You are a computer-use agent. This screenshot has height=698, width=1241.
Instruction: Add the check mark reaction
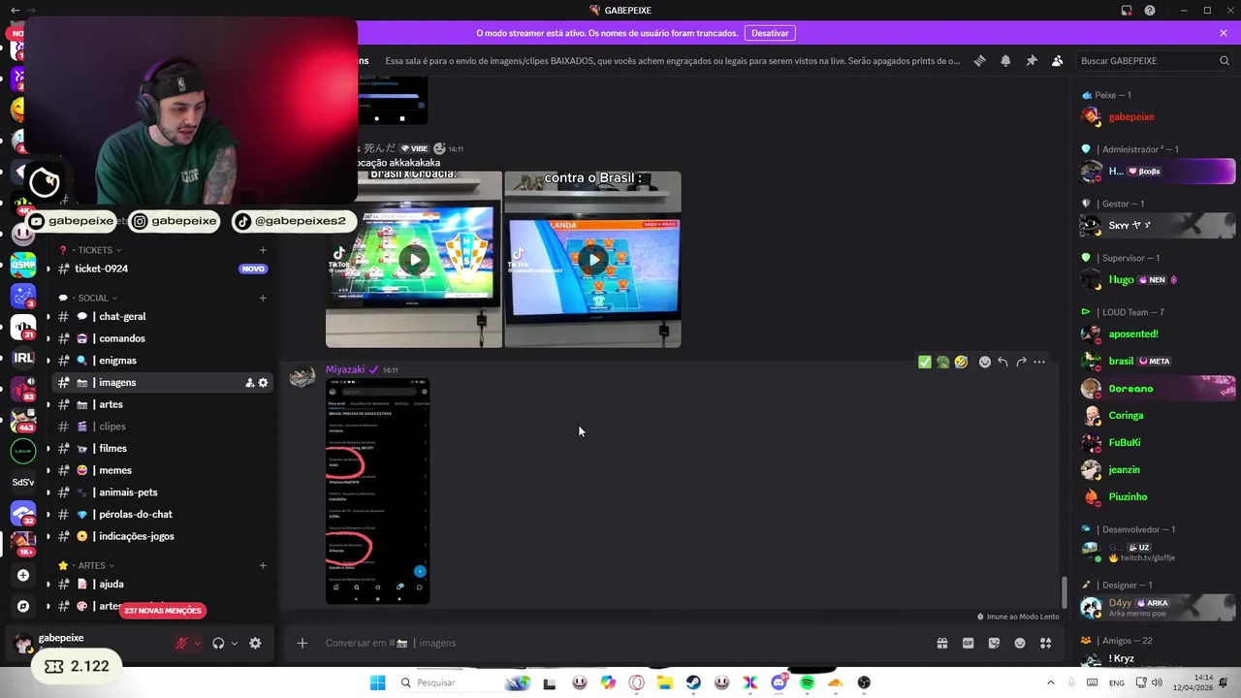pos(924,362)
